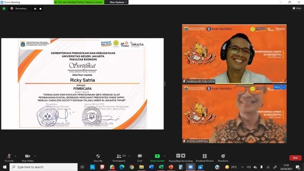
Task: Open the View layout menu at top right
Action: tap(297, 8)
